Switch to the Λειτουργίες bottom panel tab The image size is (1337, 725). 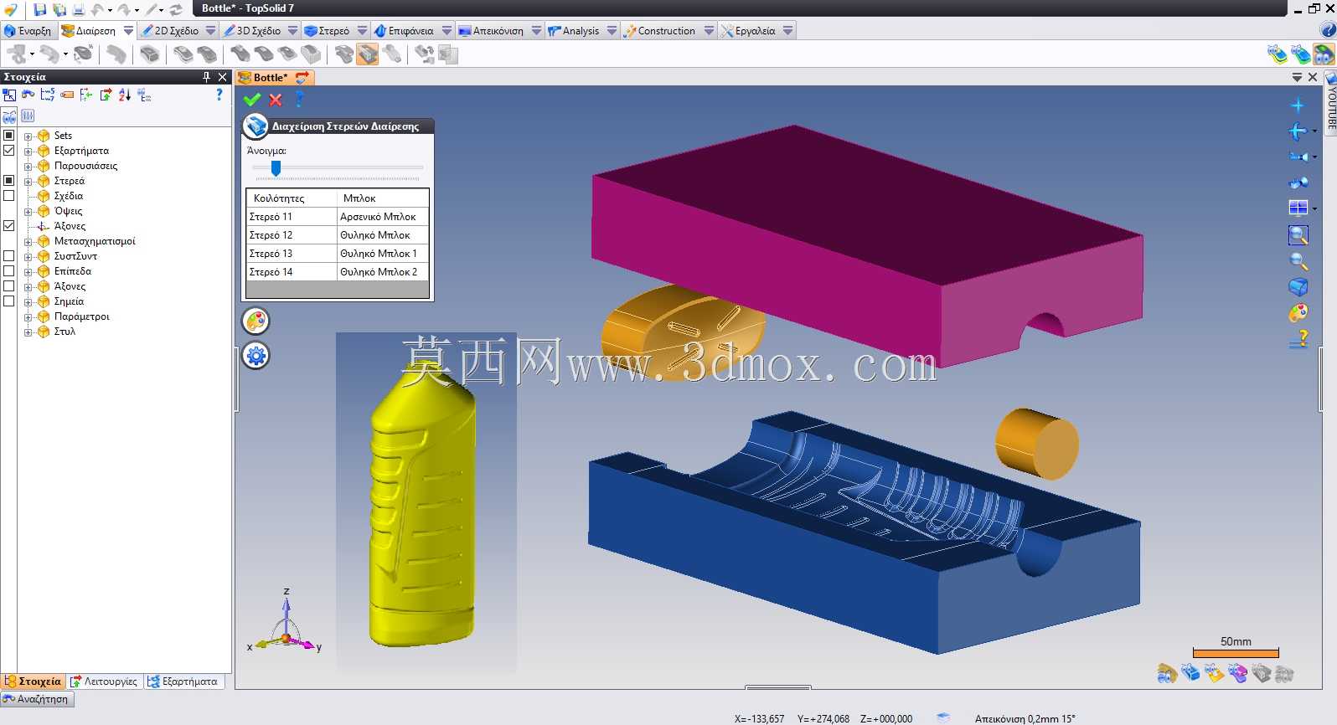(104, 681)
